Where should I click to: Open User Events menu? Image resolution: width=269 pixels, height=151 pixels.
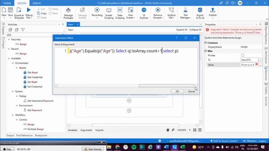[x=130, y=13]
